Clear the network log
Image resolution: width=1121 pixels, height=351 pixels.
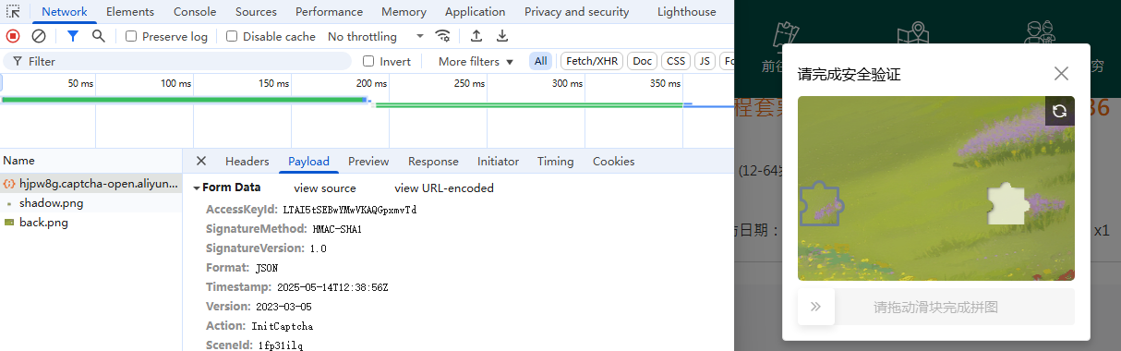tap(39, 36)
